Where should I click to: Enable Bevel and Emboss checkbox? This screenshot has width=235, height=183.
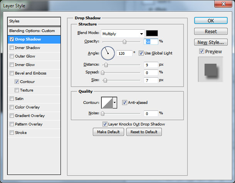coord(12,73)
